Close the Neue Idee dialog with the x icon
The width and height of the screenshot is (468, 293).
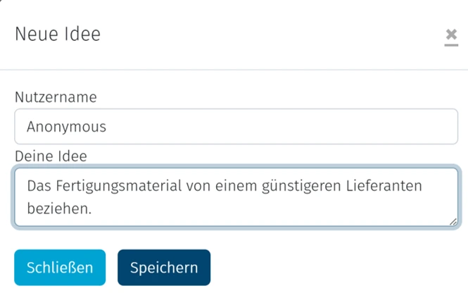(451, 36)
